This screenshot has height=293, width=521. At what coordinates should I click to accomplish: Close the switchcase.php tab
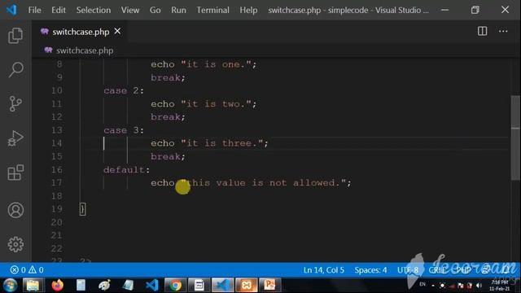(x=117, y=31)
